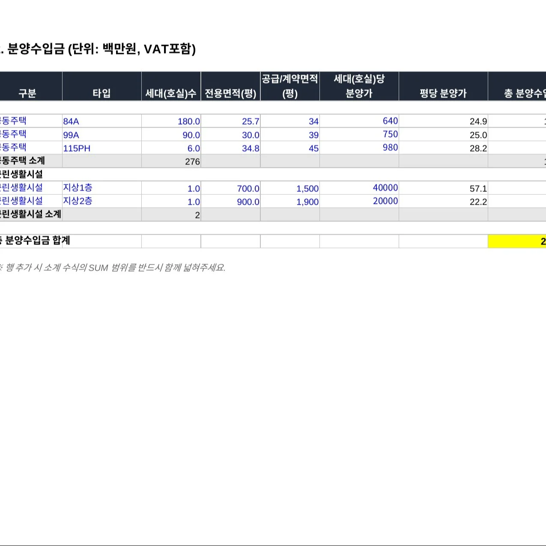Select the 84A type cell
This screenshot has height=546, width=546.
102,121
